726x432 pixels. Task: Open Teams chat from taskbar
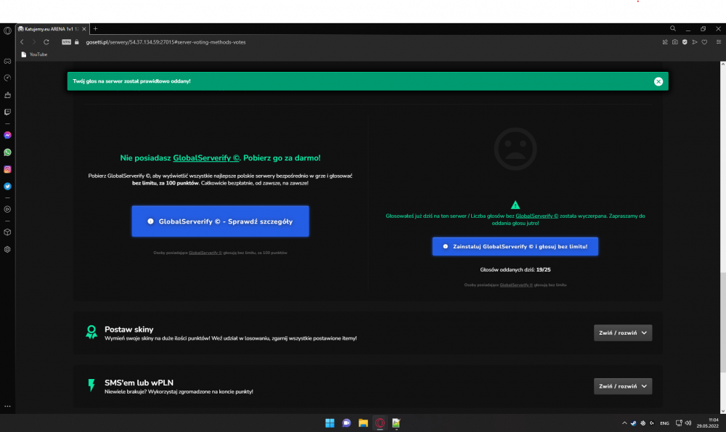point(346,423)
